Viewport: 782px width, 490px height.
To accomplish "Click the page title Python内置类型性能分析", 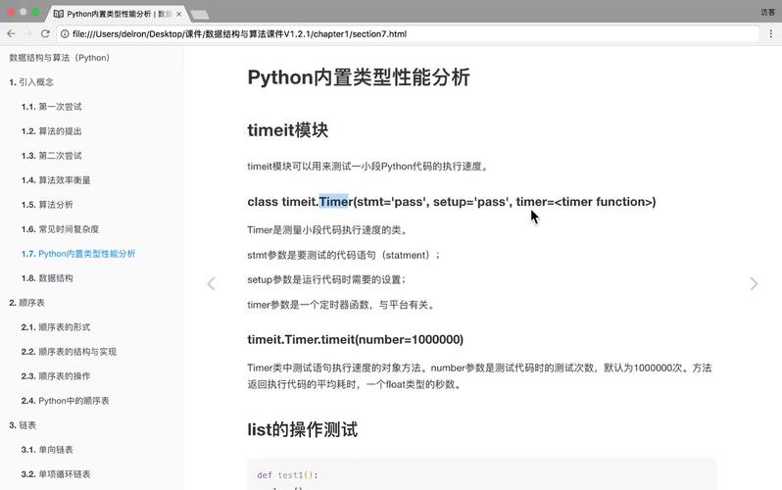I will 359,77.
